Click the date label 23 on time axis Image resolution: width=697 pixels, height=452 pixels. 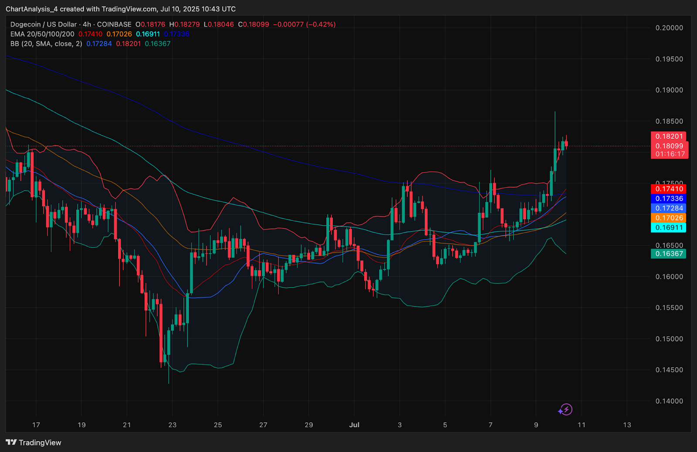(x=173, y=425)
